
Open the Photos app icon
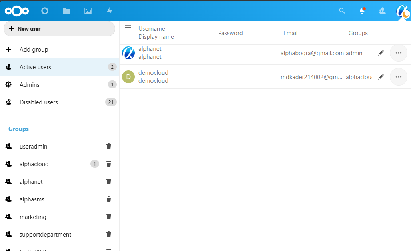pos(88,11)
